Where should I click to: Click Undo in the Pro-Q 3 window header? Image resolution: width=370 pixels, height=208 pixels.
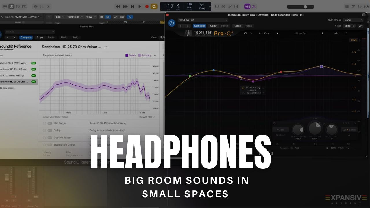tap(238, 26)
